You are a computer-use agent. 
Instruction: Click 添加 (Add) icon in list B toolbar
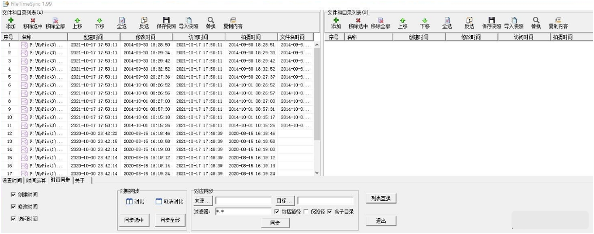(336, 20)
